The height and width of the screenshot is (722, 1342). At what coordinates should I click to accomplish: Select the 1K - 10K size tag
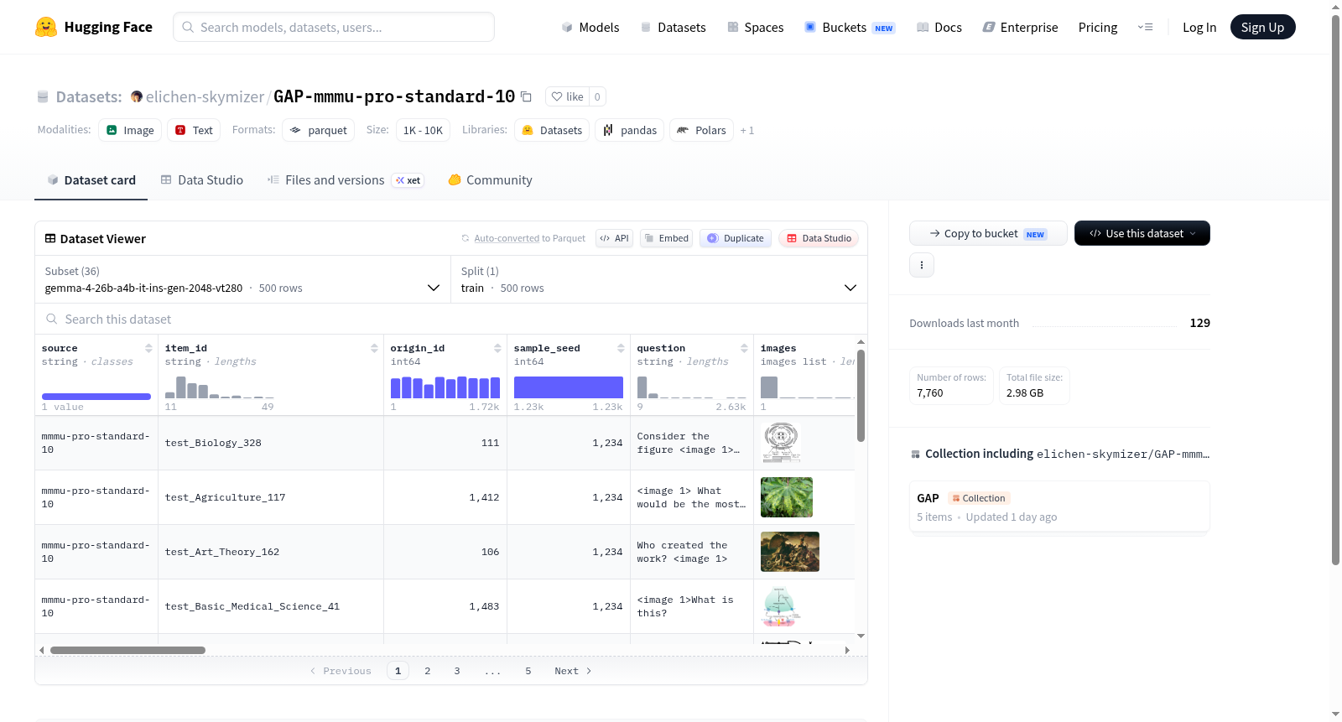click(423, 130)
